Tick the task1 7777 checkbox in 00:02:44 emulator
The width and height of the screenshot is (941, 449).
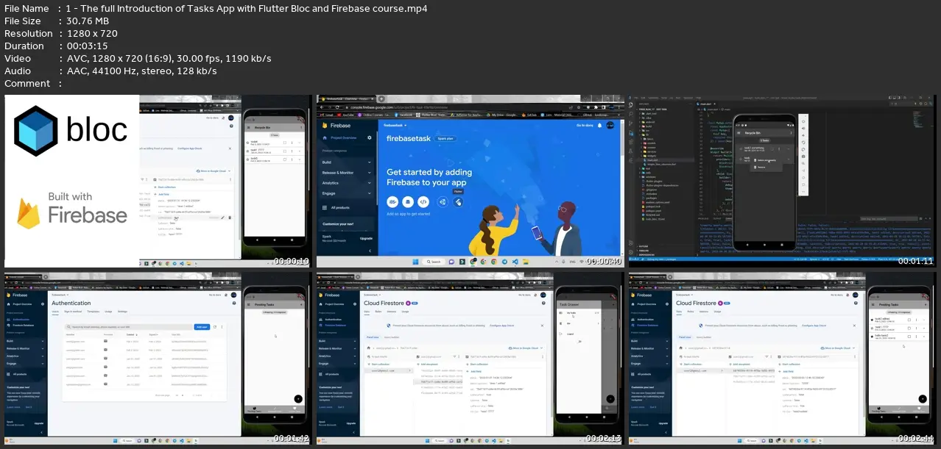click(909, 328)
